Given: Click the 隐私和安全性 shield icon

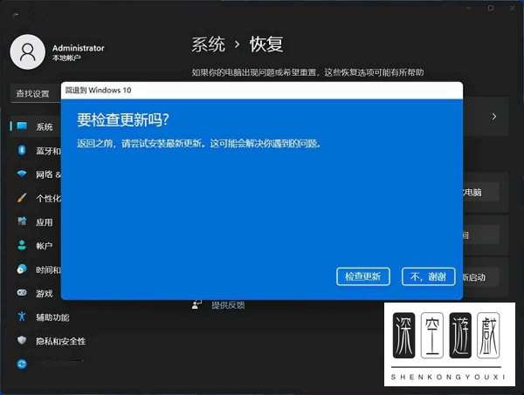Looking at the screenshot, I should click(x=22, y=340).
